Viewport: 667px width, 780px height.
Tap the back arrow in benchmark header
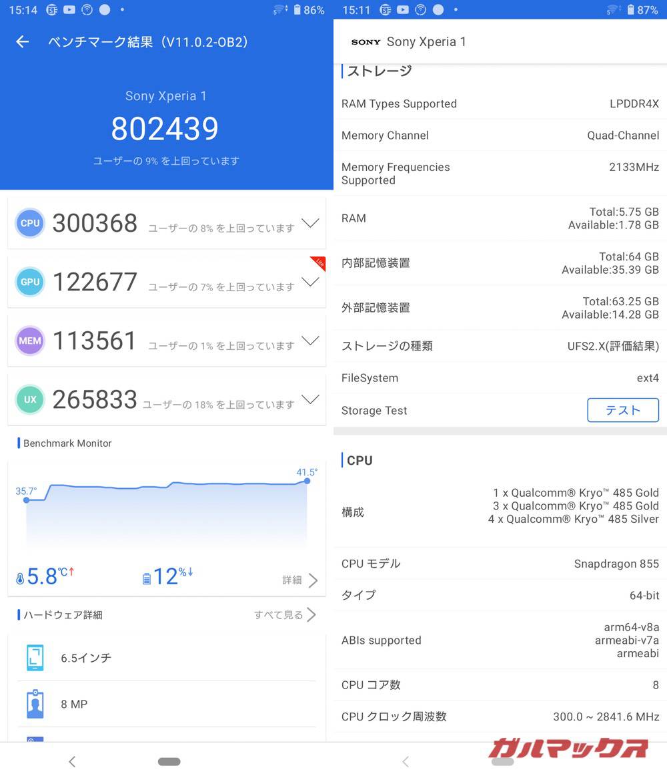click(23, 42)
